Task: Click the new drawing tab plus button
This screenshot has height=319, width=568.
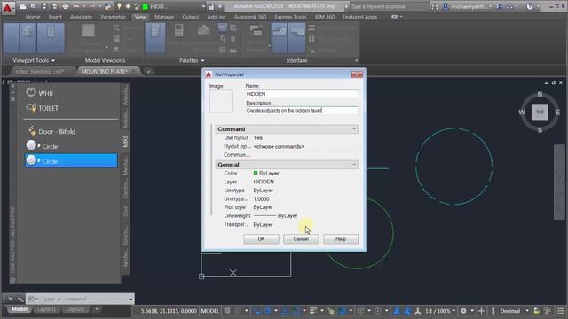Action: point(148,72)
